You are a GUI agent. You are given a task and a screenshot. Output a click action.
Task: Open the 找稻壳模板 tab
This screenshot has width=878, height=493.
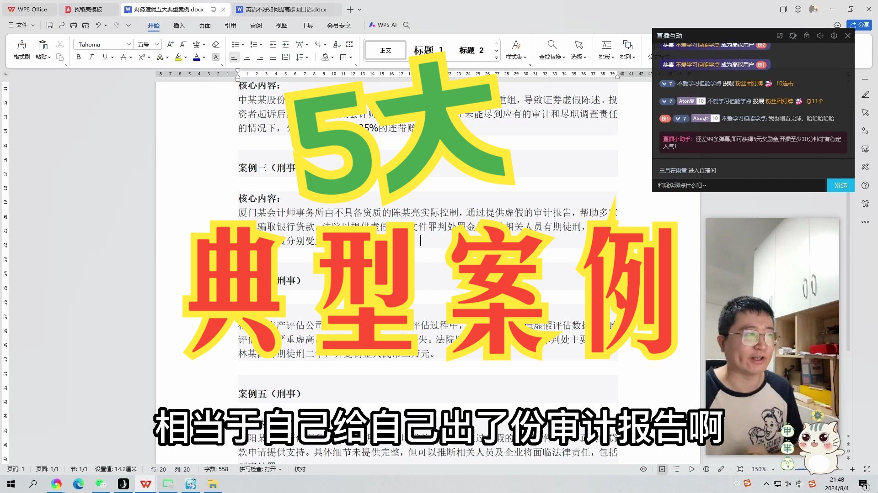coord(88,9)
